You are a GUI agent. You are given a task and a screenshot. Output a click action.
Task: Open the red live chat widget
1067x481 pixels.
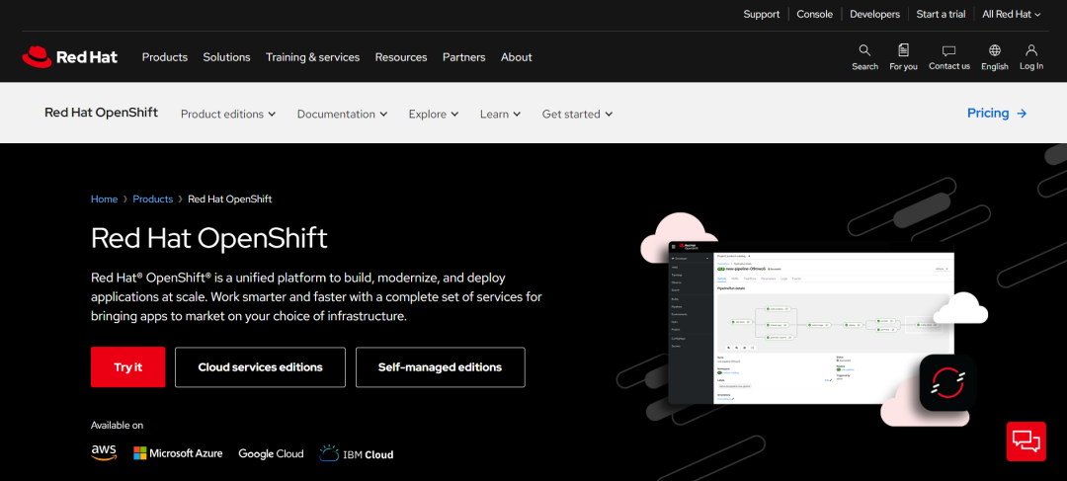pos(1026,441)
